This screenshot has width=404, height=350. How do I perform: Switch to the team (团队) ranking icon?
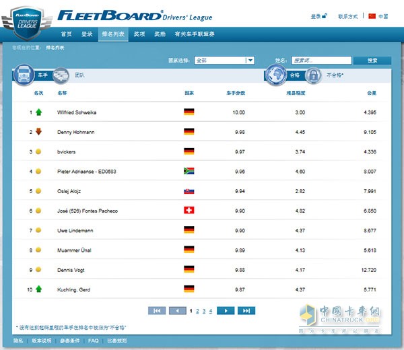pyautogui.click(x=61, y=75)
